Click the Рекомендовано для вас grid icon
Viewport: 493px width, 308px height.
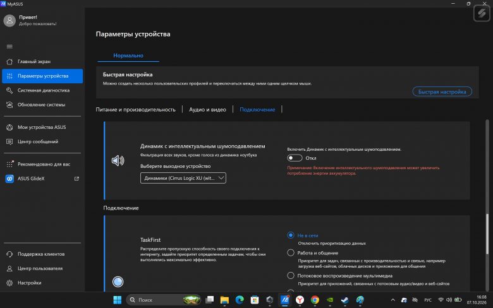coord(9,164)
